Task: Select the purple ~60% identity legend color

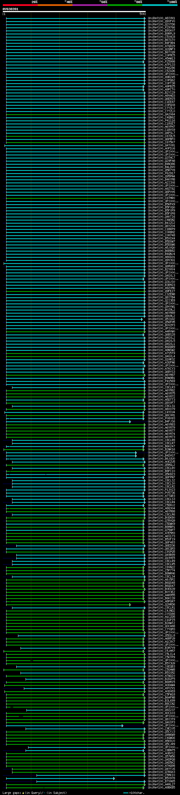Action: point(90,5)
